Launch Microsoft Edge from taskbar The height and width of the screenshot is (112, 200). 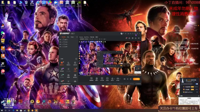pyautogui.click(x=13, y=111)
